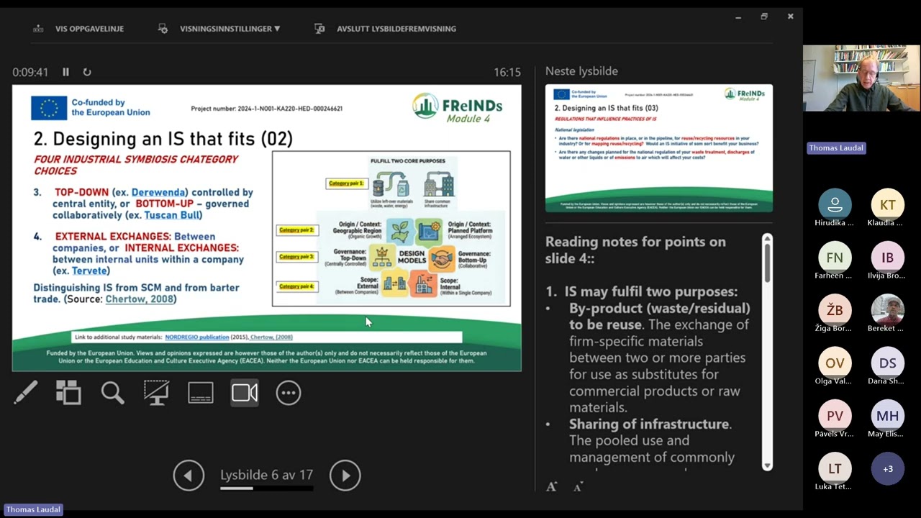Open VIS OPPGAVELINJE option
Image resolution: width=921 pixels, height=518 pixels.
coord(89,29)
